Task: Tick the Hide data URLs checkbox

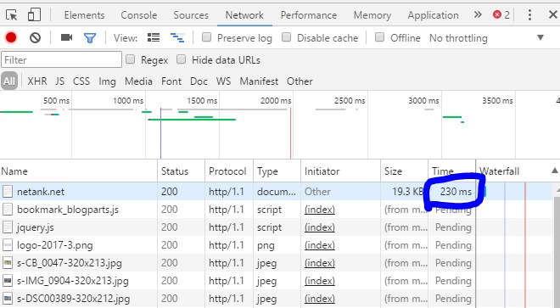Action: pos(182,59)
